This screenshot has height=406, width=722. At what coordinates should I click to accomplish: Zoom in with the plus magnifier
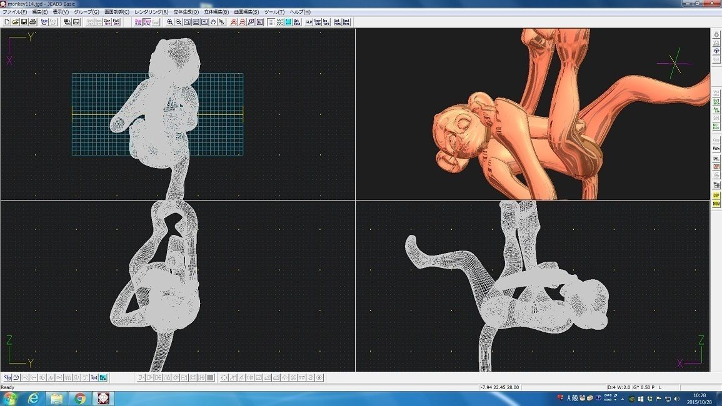click(170, 22)
